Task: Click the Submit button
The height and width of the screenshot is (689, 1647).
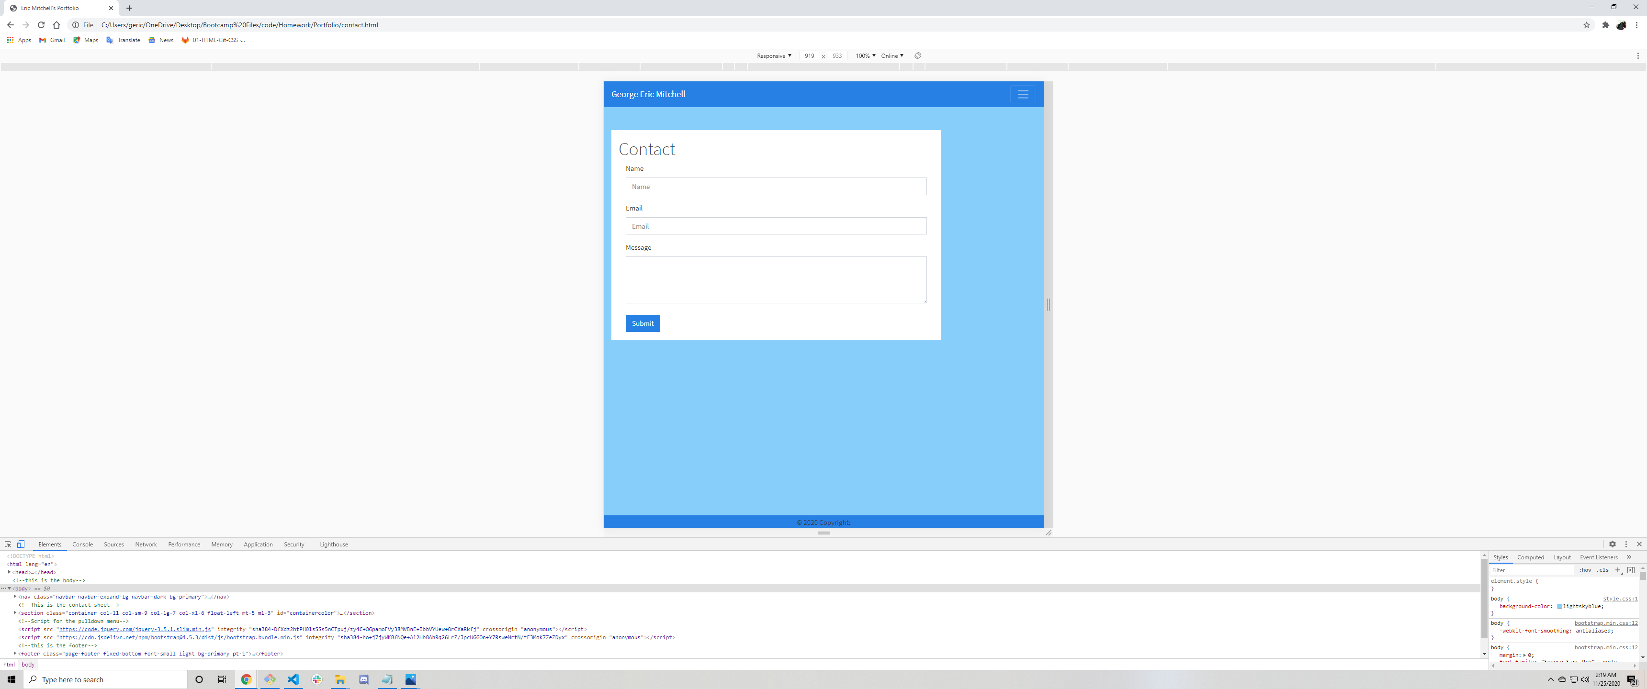Action: coord(643,323)
